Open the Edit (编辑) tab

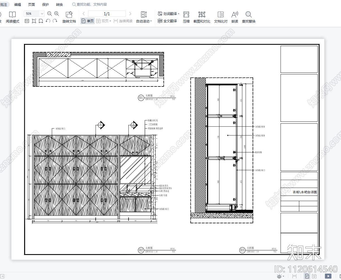(x=18, y=4)
